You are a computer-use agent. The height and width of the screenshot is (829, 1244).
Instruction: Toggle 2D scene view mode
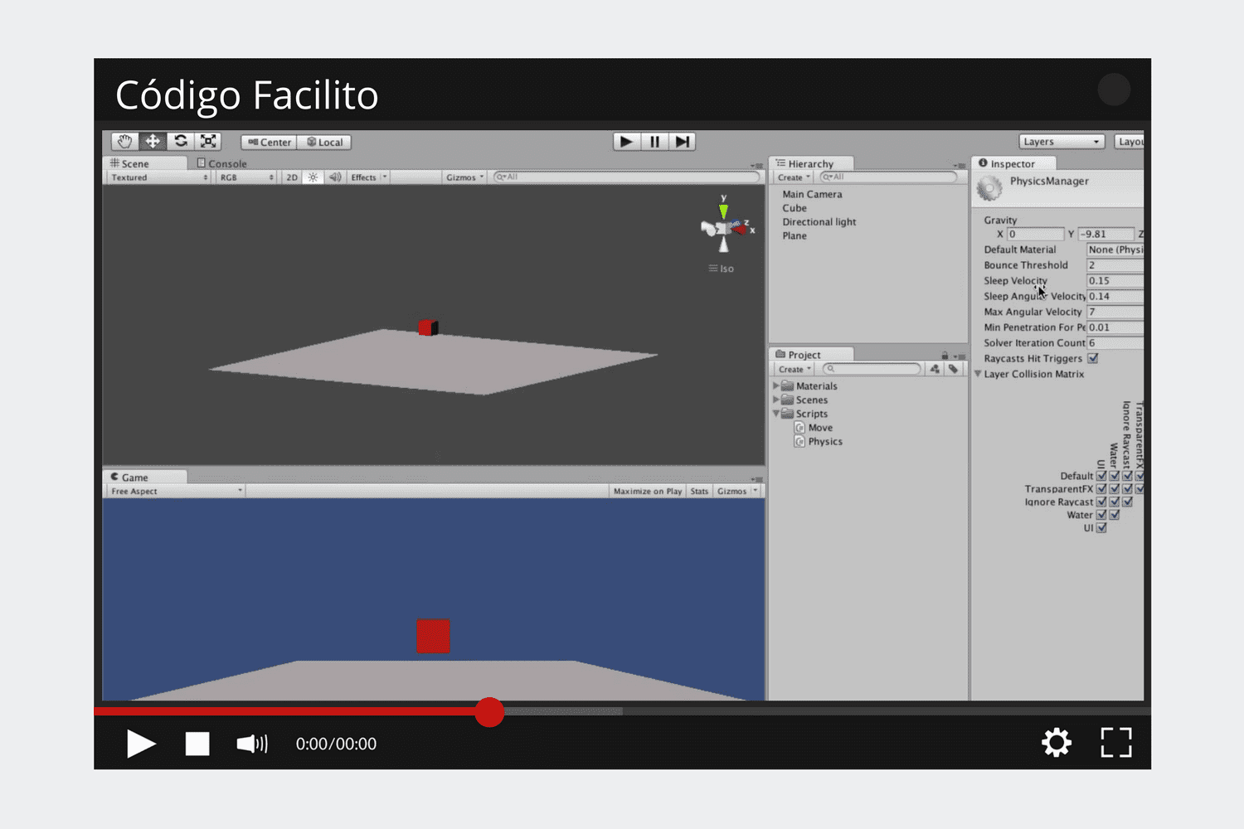[x=292, y=177]
